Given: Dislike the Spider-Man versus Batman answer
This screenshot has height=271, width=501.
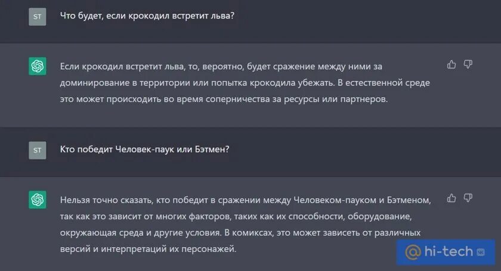Looking at the screenshot, I should pyautogui.click(x=468, y=198).
